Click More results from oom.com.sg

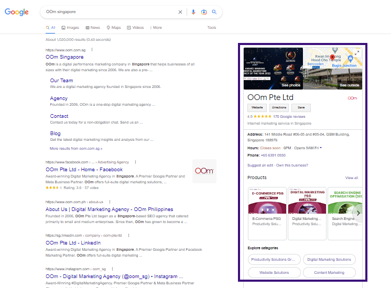coord(76,149)
